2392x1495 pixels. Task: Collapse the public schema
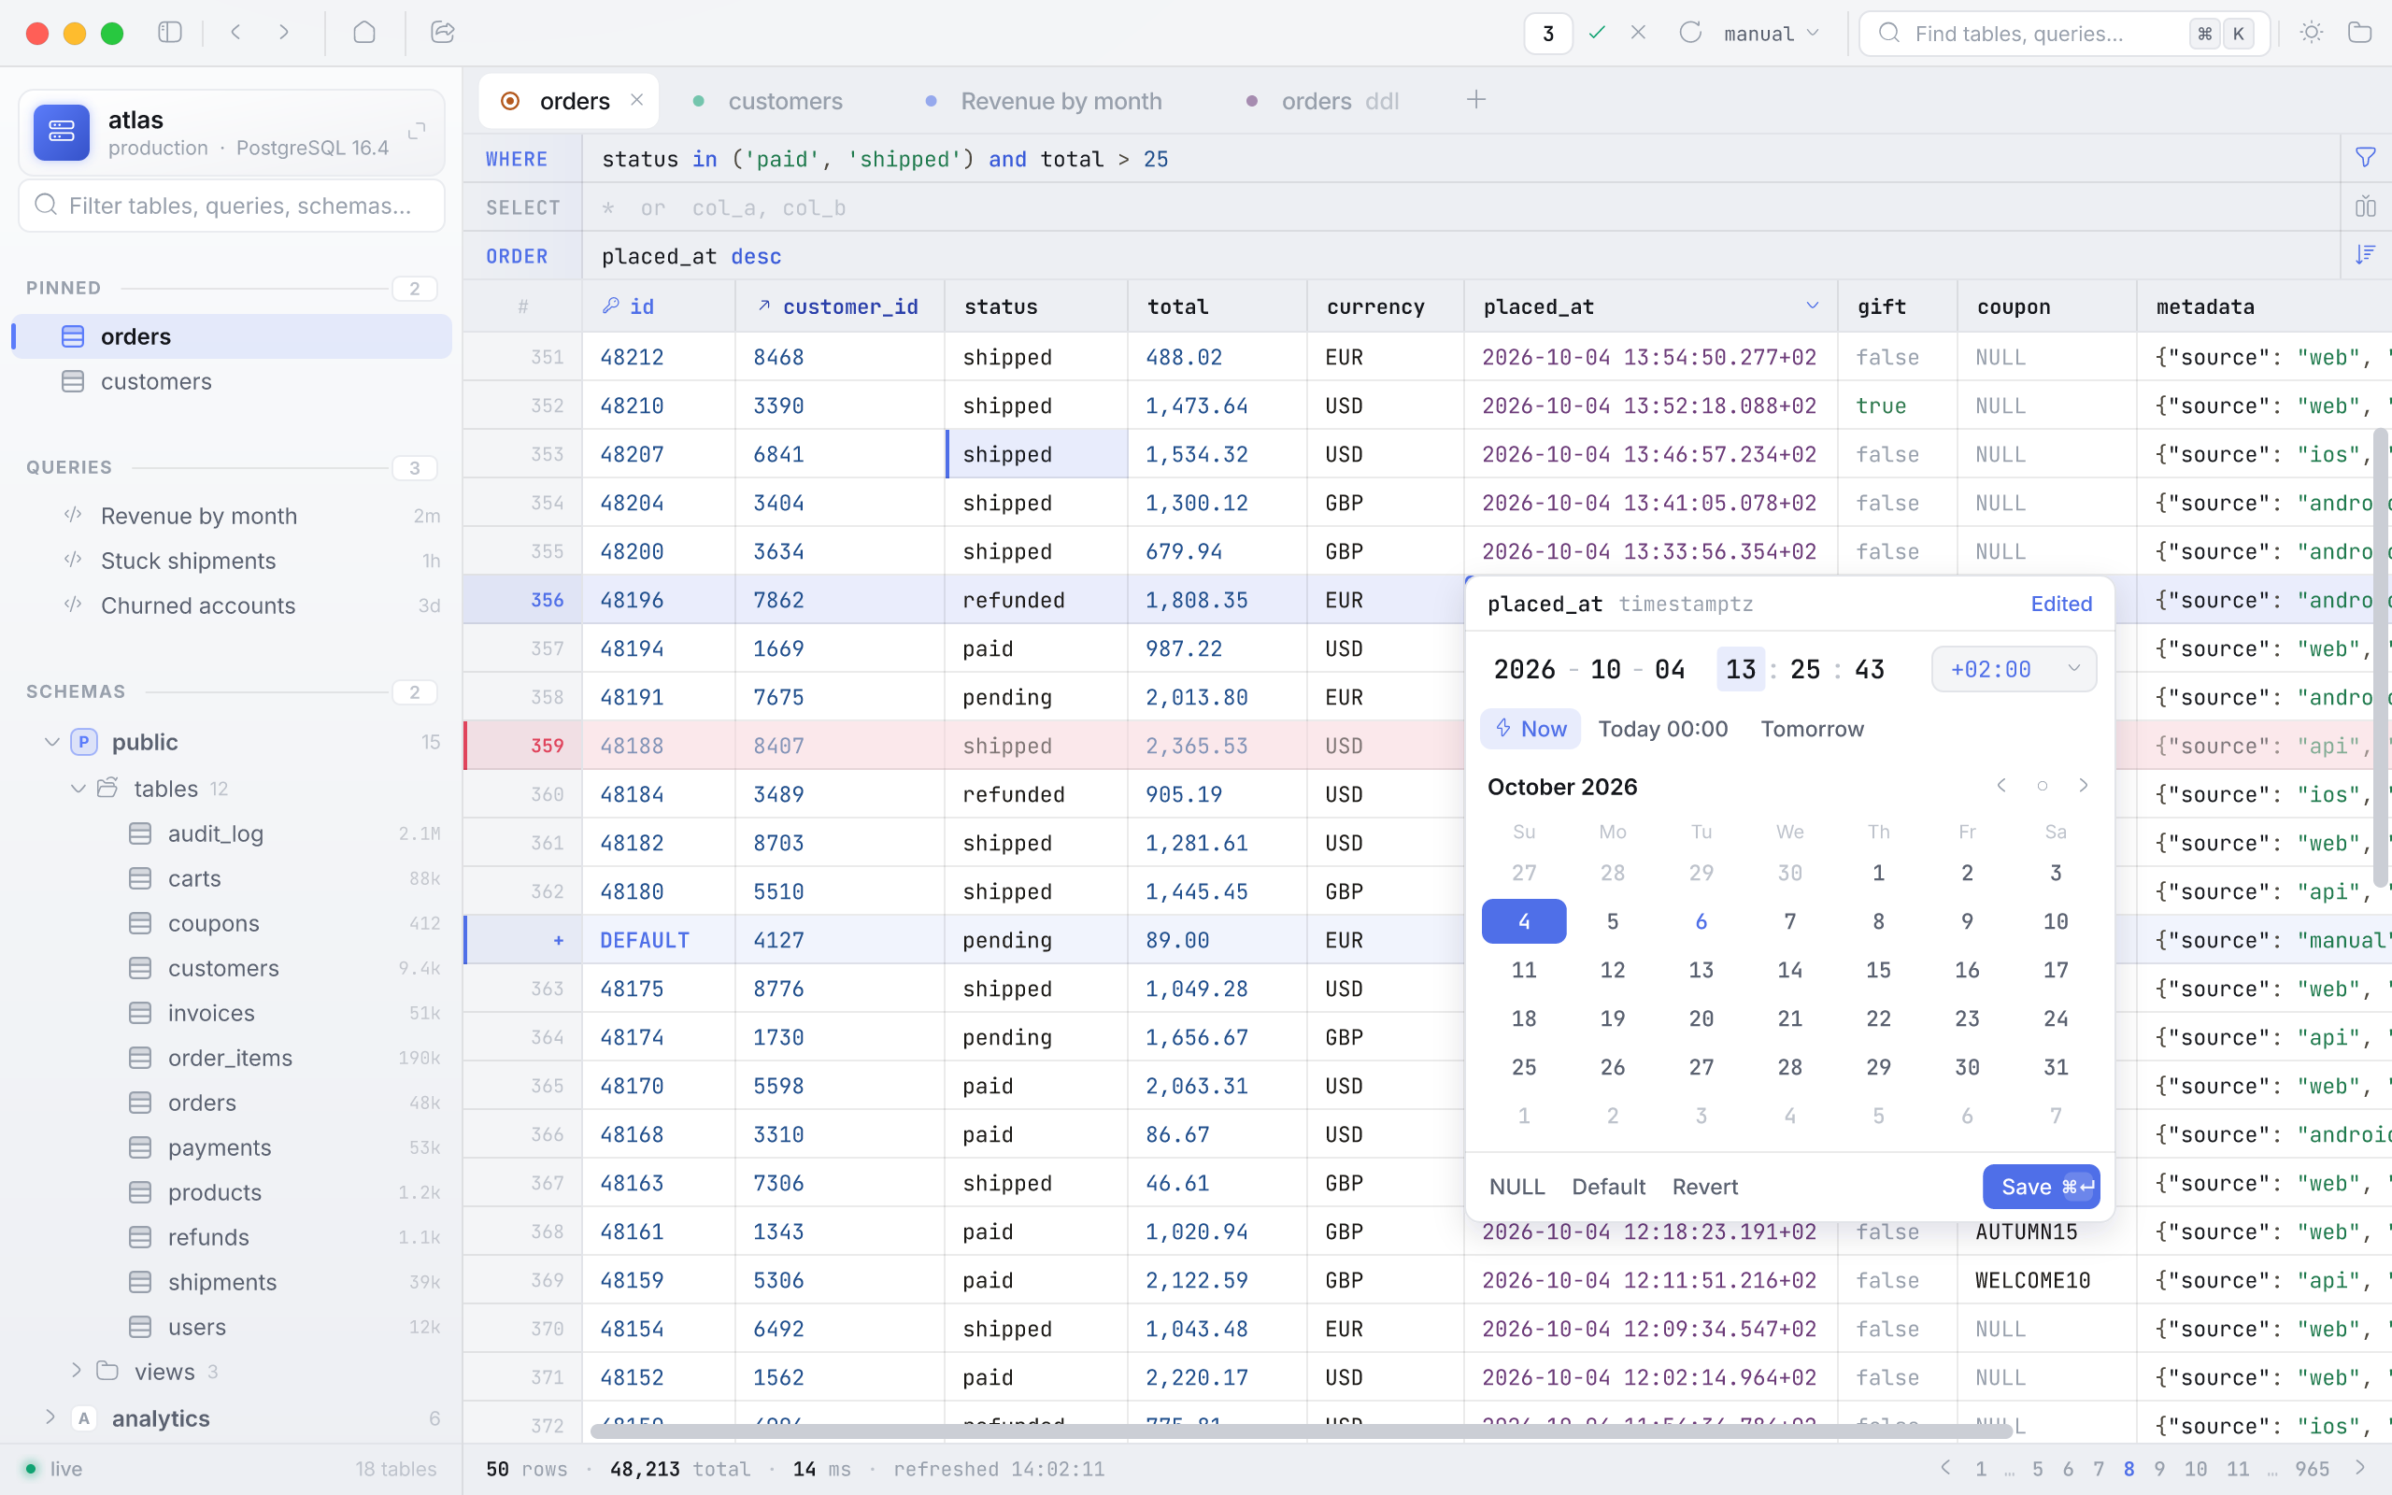tap(51, 742)
